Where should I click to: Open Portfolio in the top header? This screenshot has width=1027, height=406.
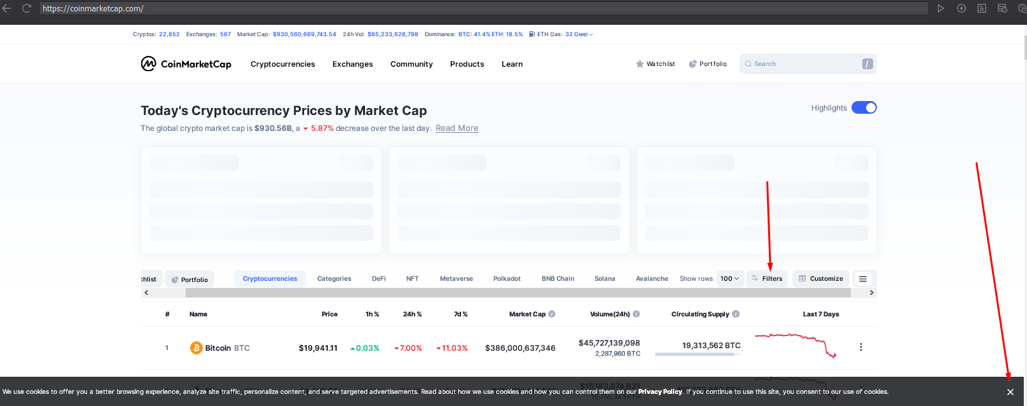click(708, 64)
